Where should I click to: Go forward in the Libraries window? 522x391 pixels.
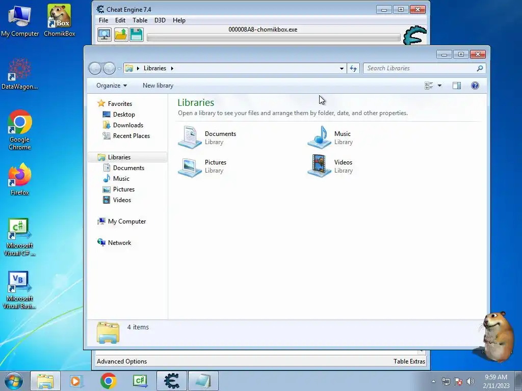[109, 68]
